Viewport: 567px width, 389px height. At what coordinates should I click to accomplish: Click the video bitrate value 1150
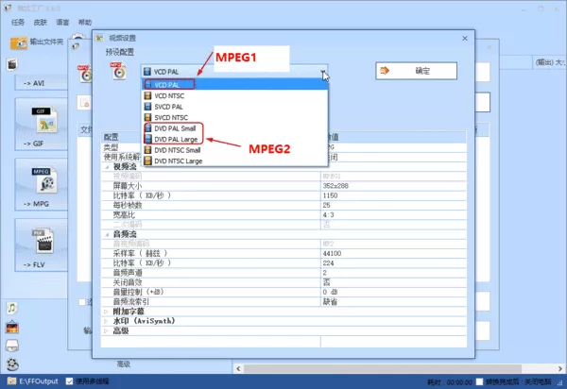(330, 195)
